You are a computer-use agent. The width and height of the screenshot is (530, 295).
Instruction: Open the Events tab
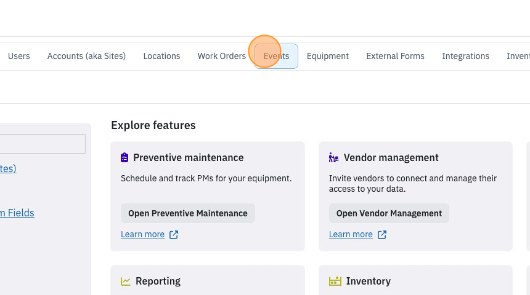pos(276,56)
